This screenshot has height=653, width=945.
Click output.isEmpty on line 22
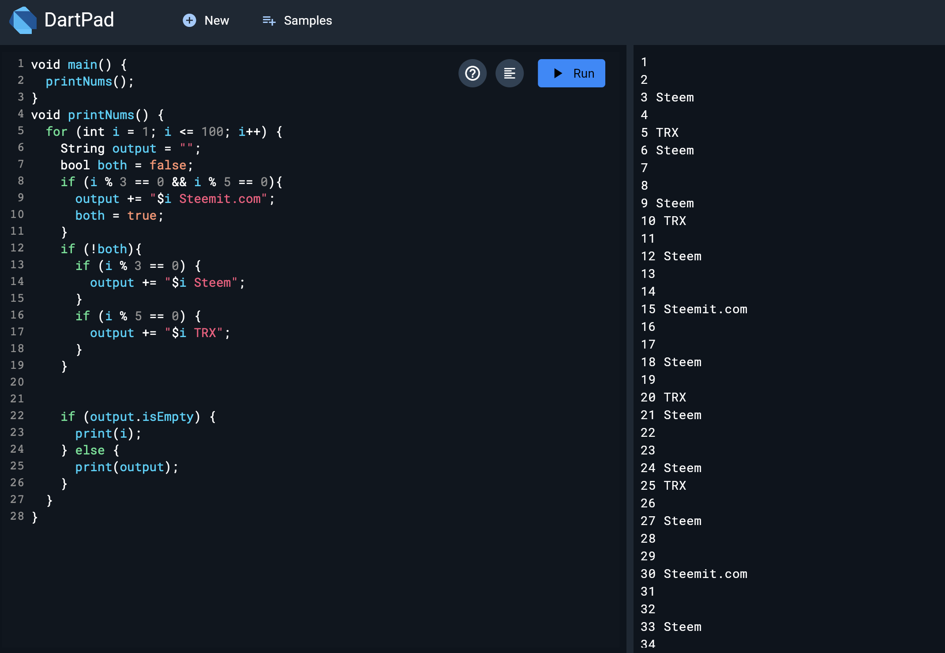(142, 417)
